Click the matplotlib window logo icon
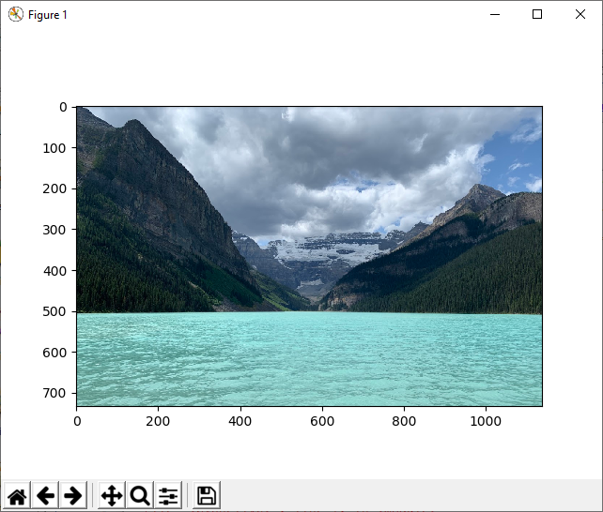The image size is (603, 512). [16, 15]
